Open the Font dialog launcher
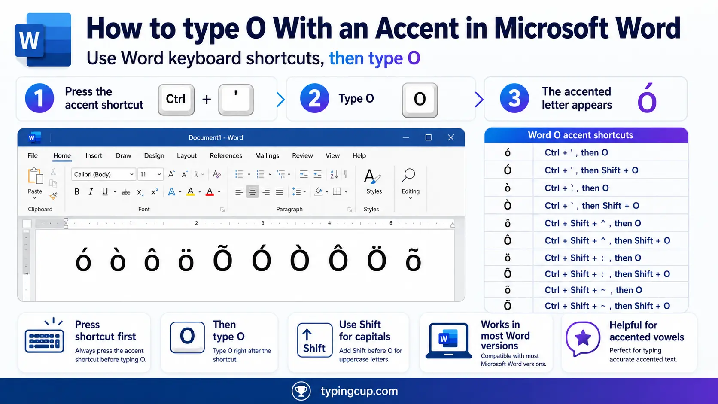This screenshot has width=718, height=404. (x=222, y=210)
